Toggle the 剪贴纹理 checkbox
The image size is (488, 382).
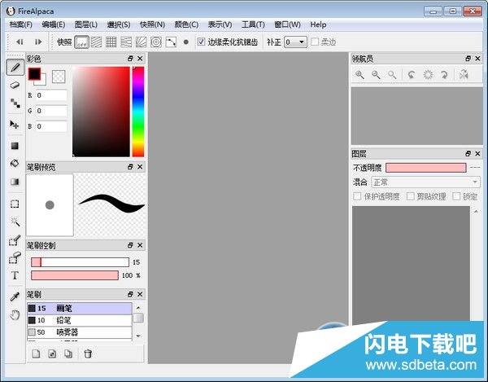click(411, 196)
